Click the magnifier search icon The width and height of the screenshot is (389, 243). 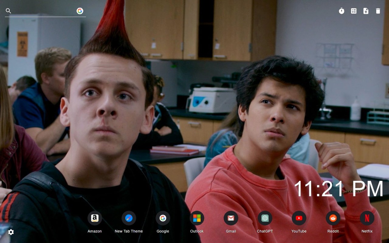point(9,11)
